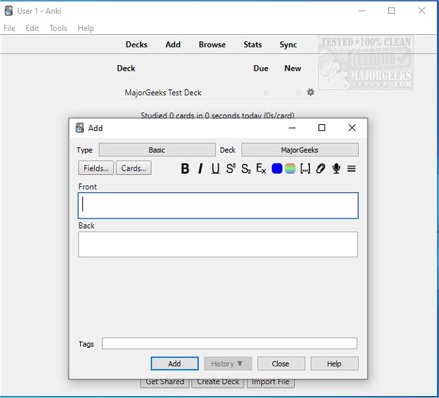The height and width of the screenshot is (398, 439).
Task: Open the Help menu in the menu bar
Action: 86,28
